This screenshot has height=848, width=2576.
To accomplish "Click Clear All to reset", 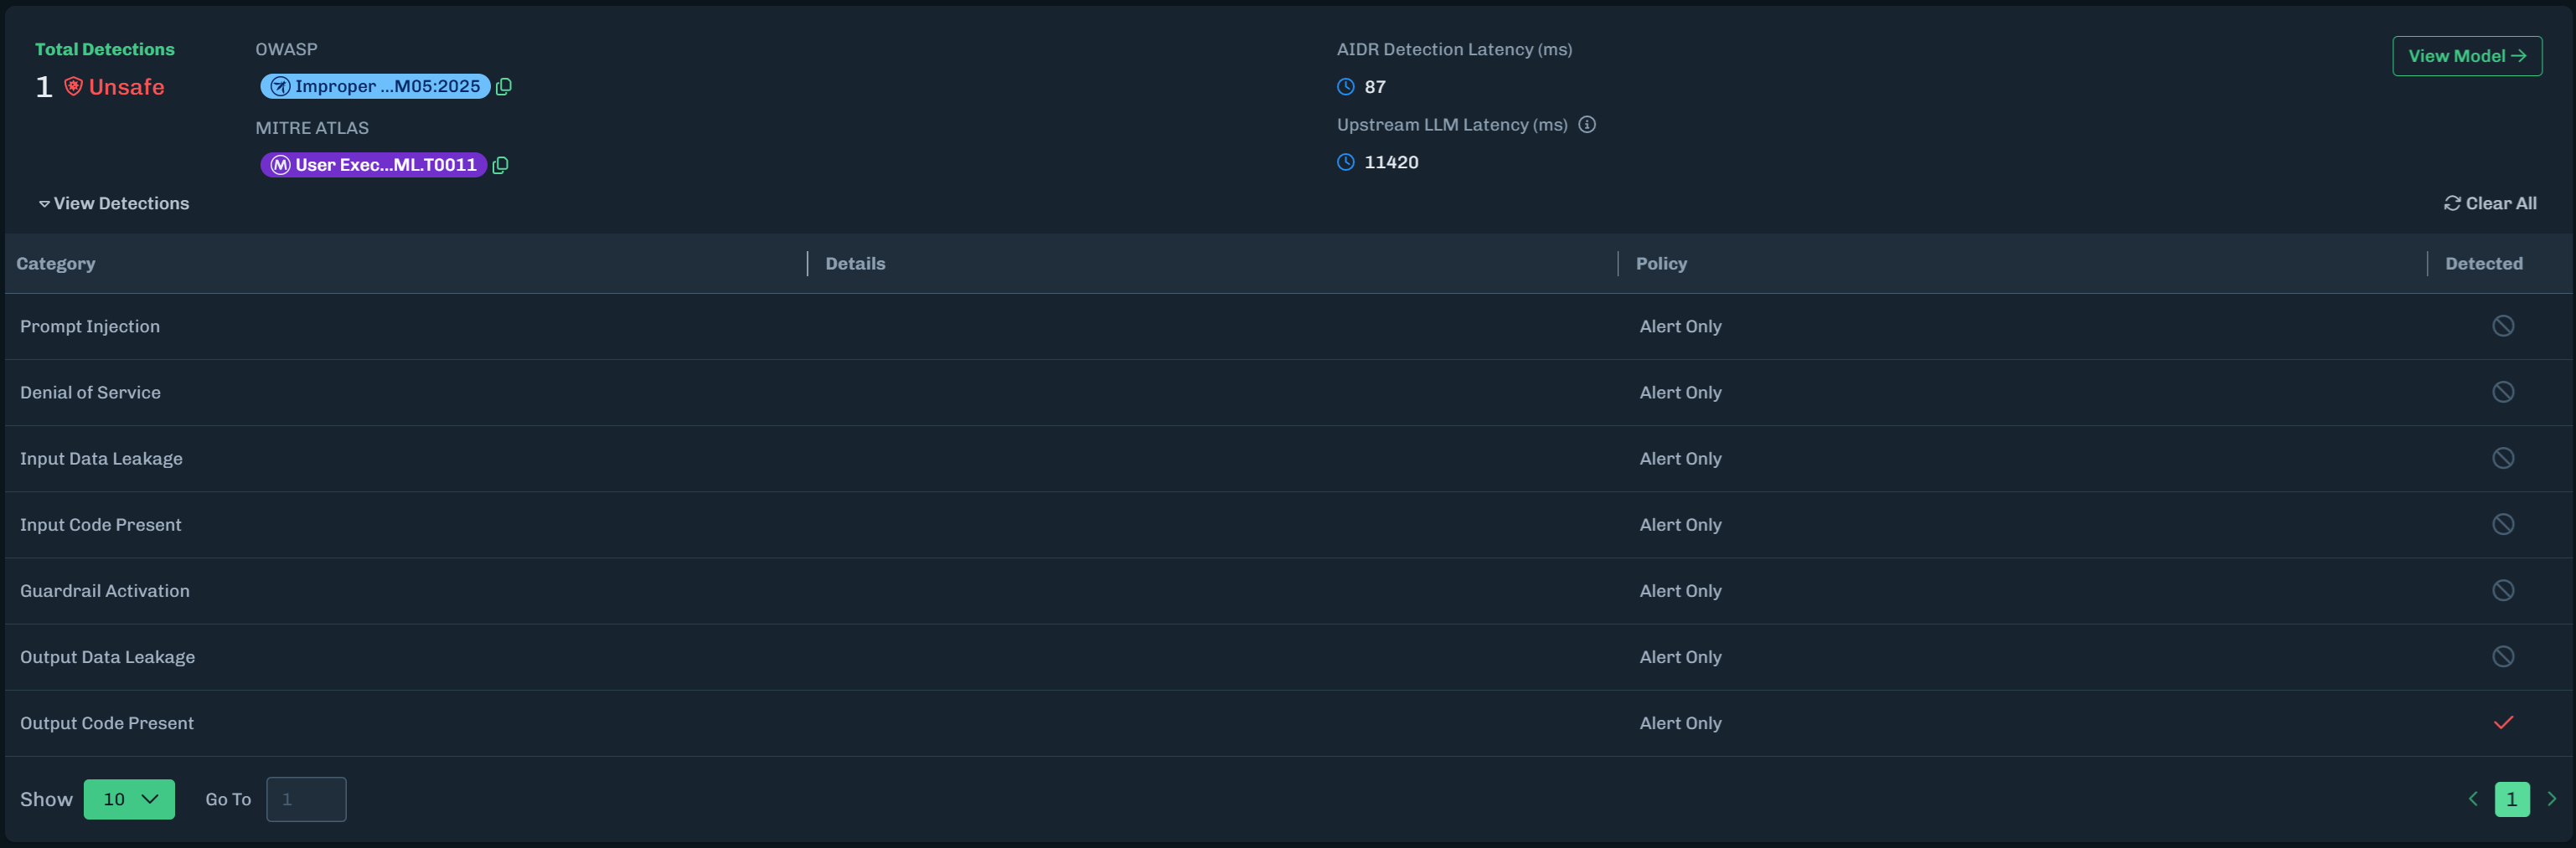I will click(2490, 203).
